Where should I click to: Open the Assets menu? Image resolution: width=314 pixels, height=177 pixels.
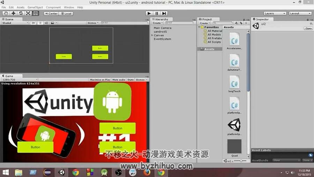point(21,7)
